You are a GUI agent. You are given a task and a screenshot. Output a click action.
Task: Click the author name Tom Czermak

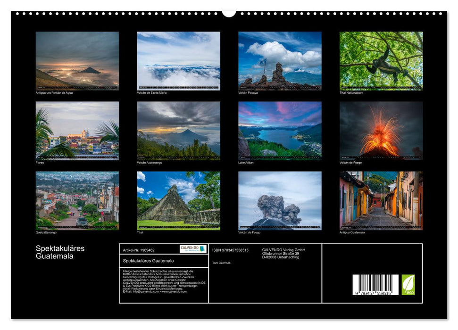[x=222, y=264]
